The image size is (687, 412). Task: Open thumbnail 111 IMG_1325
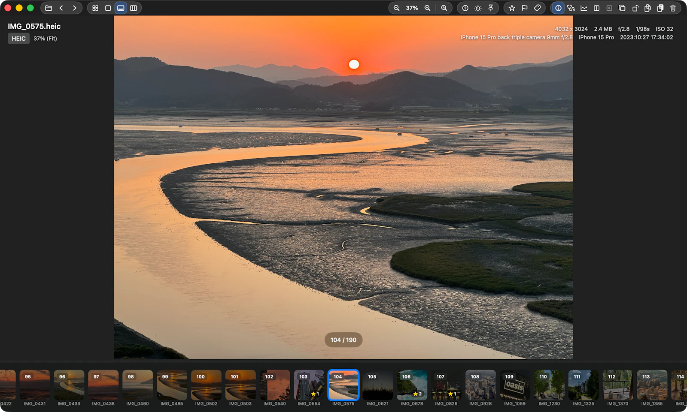click(x=584, y=385)
